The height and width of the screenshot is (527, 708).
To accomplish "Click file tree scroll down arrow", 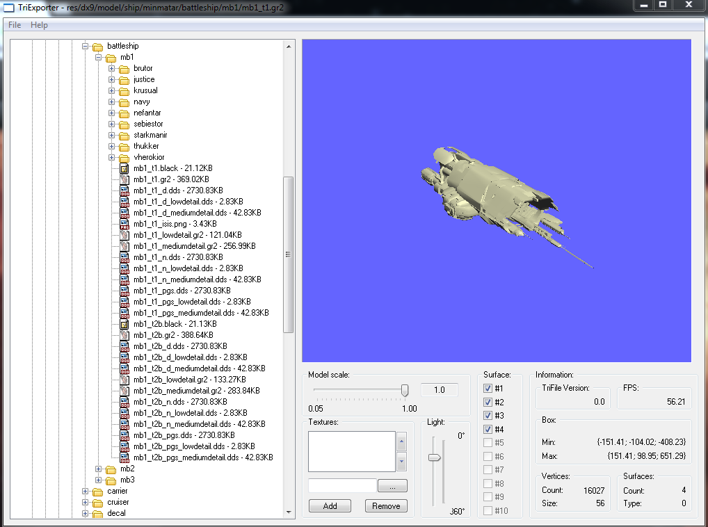I will pos(289,512).
